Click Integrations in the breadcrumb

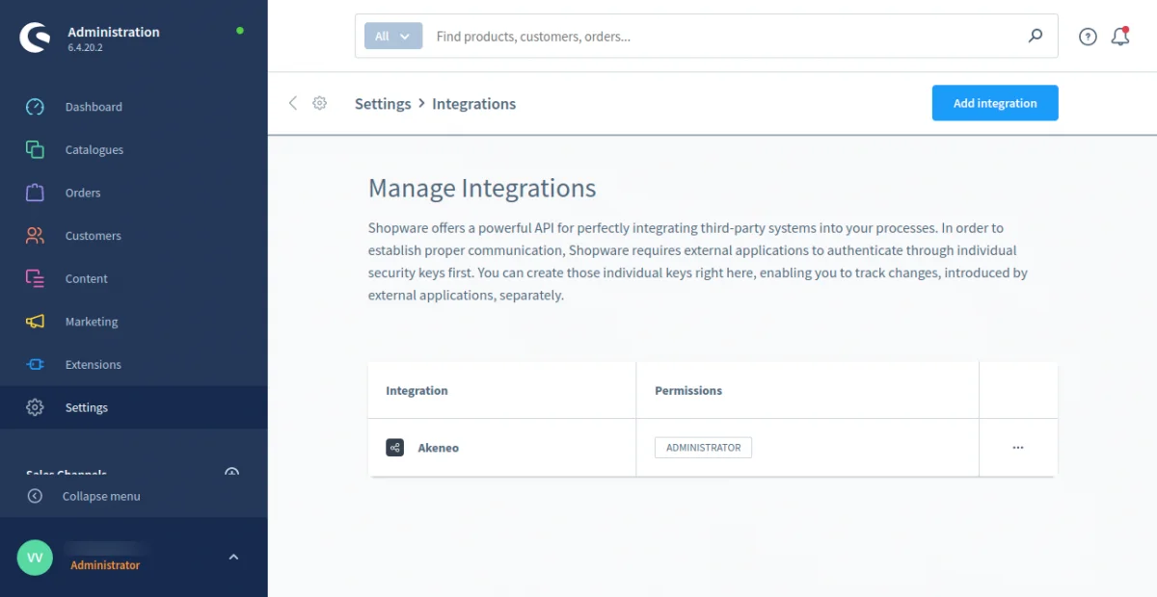(x=473, y=103)
